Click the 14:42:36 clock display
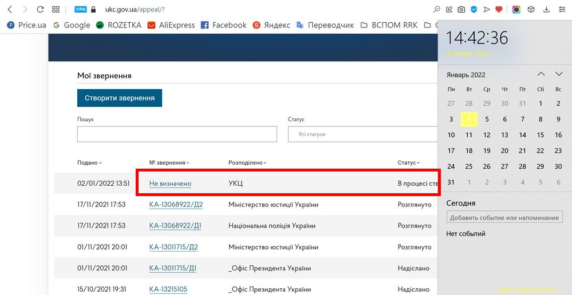 point(477,38)
